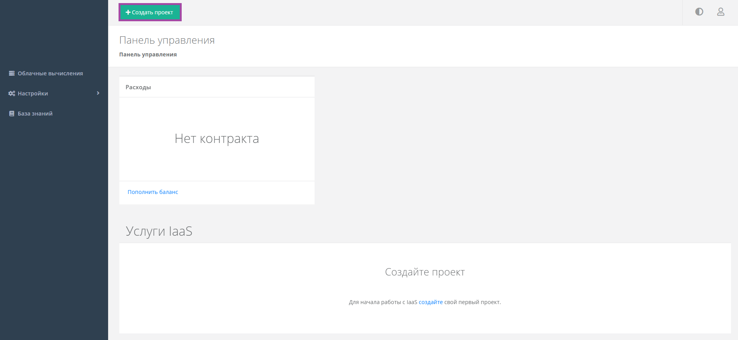Click the Нет контракта text in card

click(217, 139)
